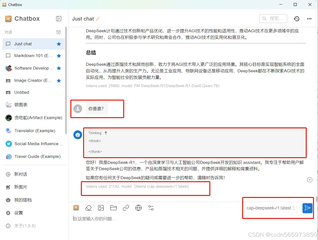Image resolution: width=318 pixels, height=240 pixels.
Task: Collapse the sidebar with the panel icon
Action: point(59,19)
